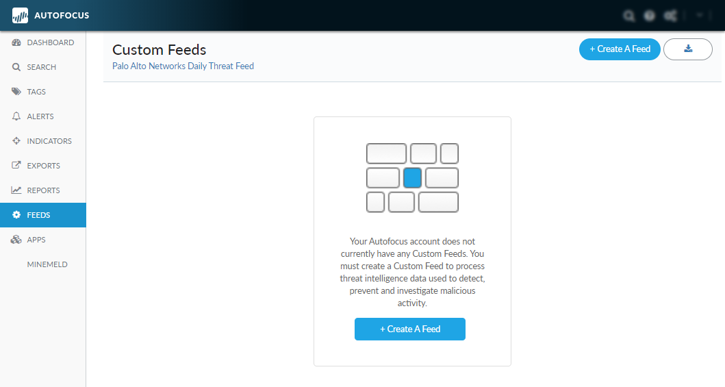Click the help icon in header

[x=650, y=15]
